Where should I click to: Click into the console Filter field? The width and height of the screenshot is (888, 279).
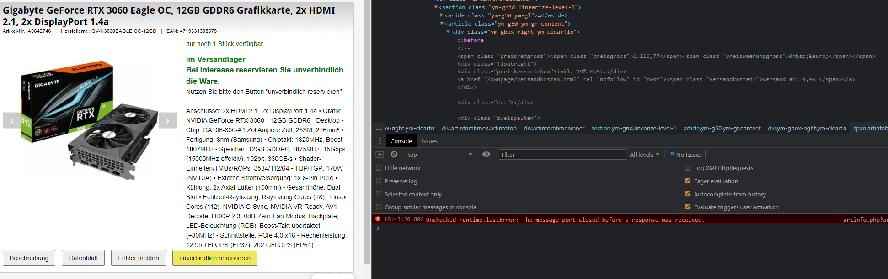click(x=562, y=155)
